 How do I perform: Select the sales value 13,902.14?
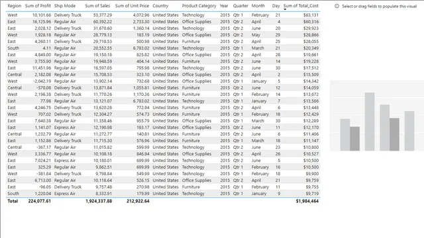point(103,81)
